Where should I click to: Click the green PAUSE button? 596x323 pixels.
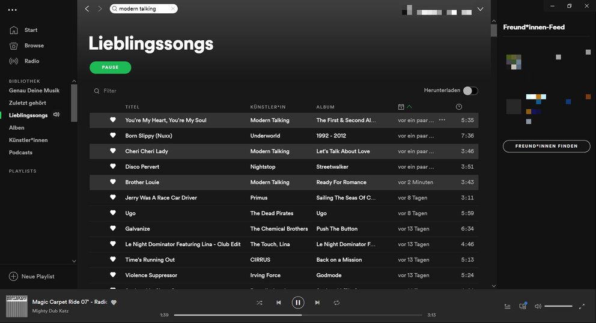click(110, 67)
